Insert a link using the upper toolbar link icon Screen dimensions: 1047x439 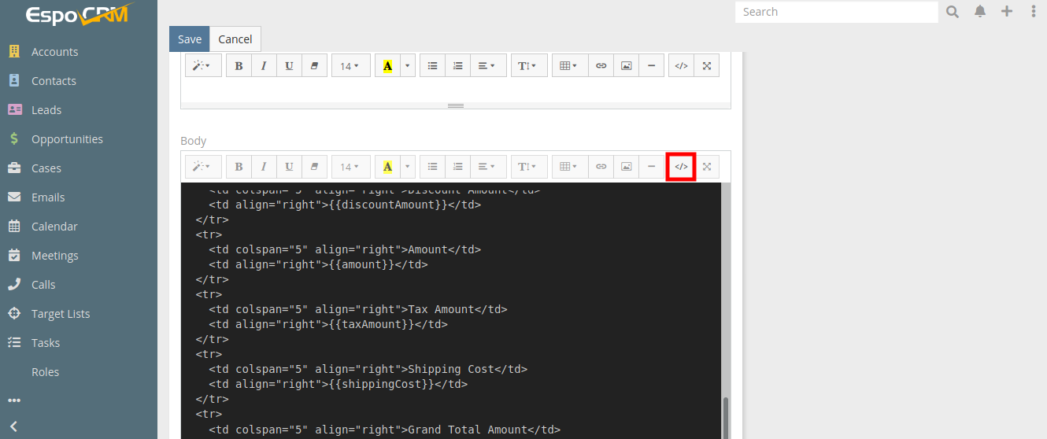click(x=601, y=66)
